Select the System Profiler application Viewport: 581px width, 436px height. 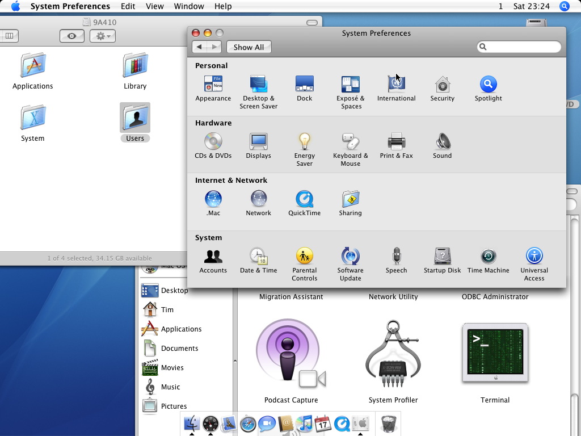coord(393,361)
